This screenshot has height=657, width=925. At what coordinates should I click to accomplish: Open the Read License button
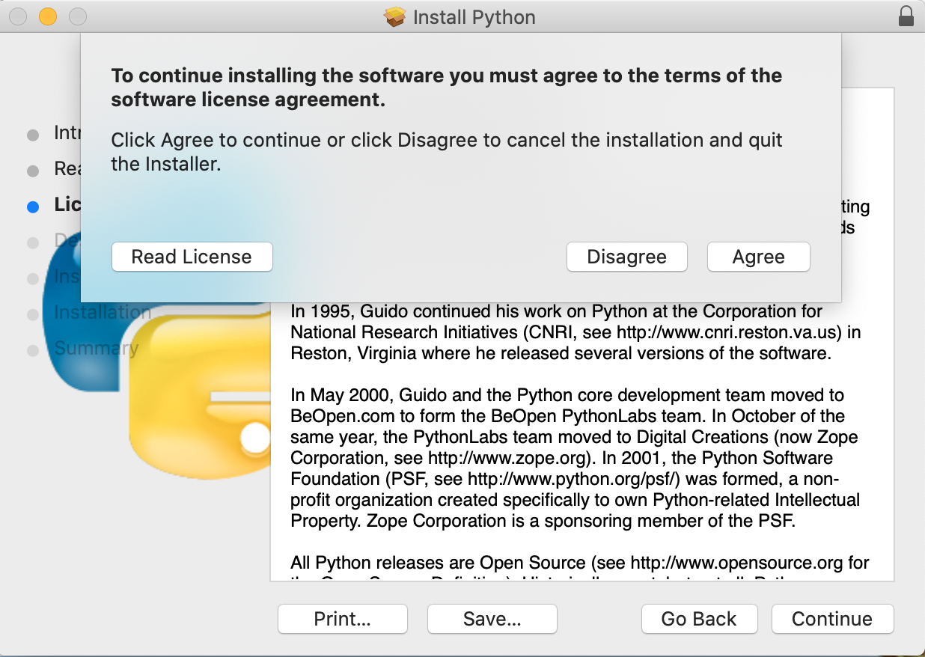(x=192, y=257)
